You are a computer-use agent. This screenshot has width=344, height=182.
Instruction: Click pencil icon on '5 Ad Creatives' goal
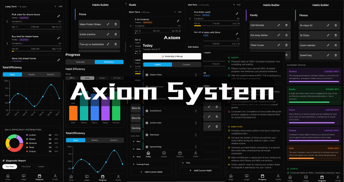click(x=178, y=21)
